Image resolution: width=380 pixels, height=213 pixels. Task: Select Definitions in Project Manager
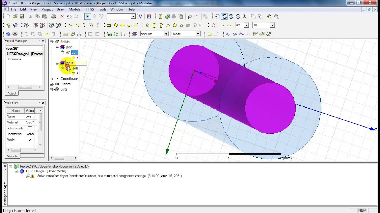(x=14, y=59)
